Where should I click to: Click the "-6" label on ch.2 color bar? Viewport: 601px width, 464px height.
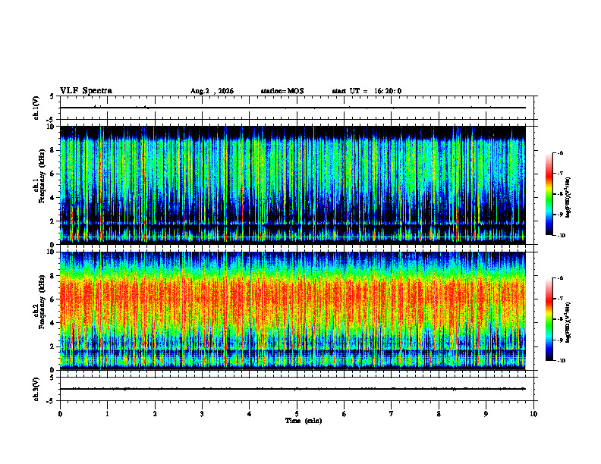tap(561, 278)
